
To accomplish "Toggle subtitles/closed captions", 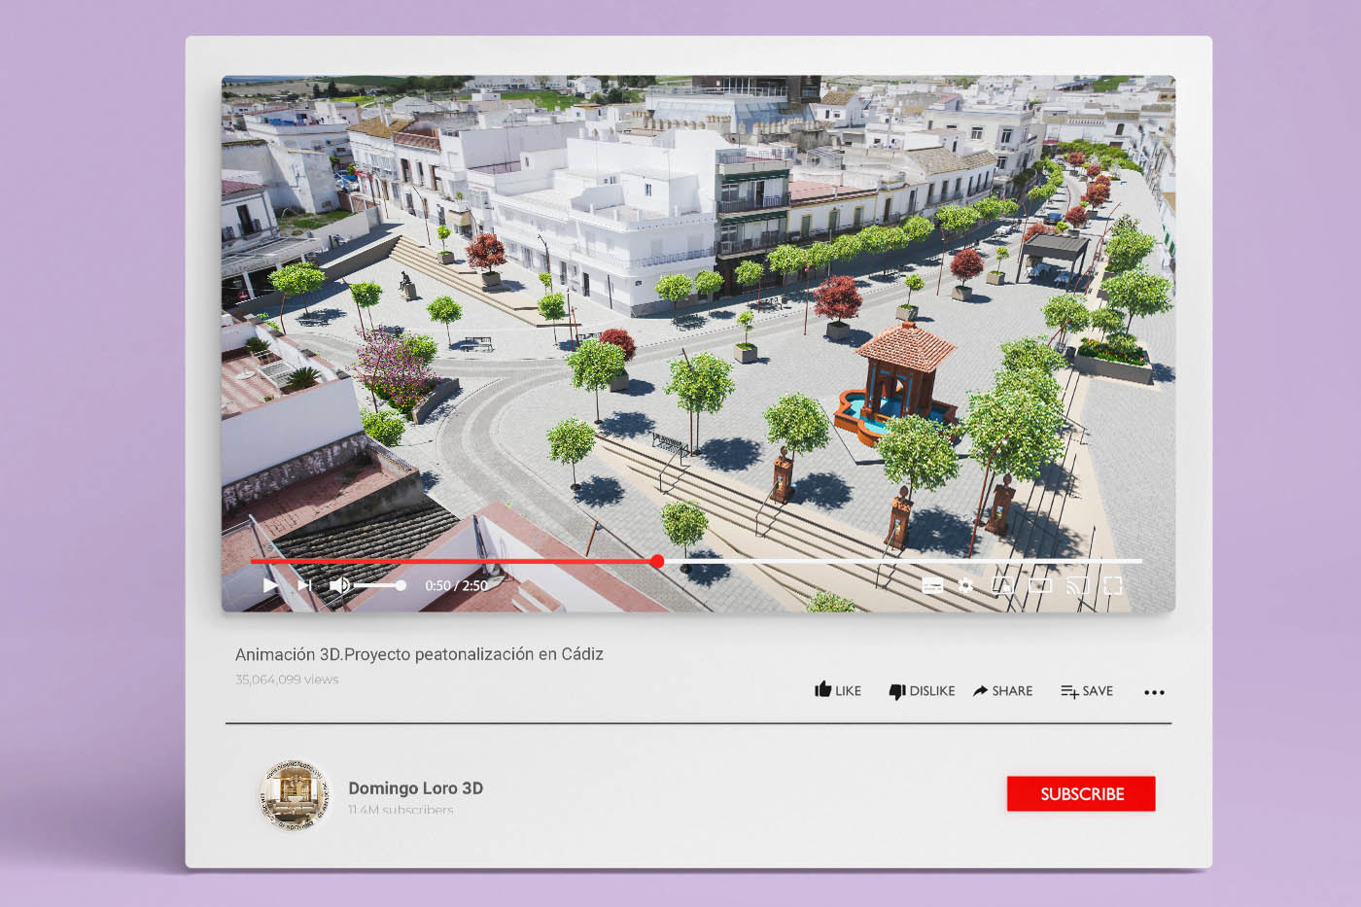I will coord(932,585).
